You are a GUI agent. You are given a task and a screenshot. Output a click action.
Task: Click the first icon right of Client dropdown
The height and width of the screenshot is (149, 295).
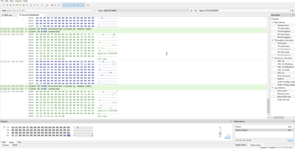191,11
